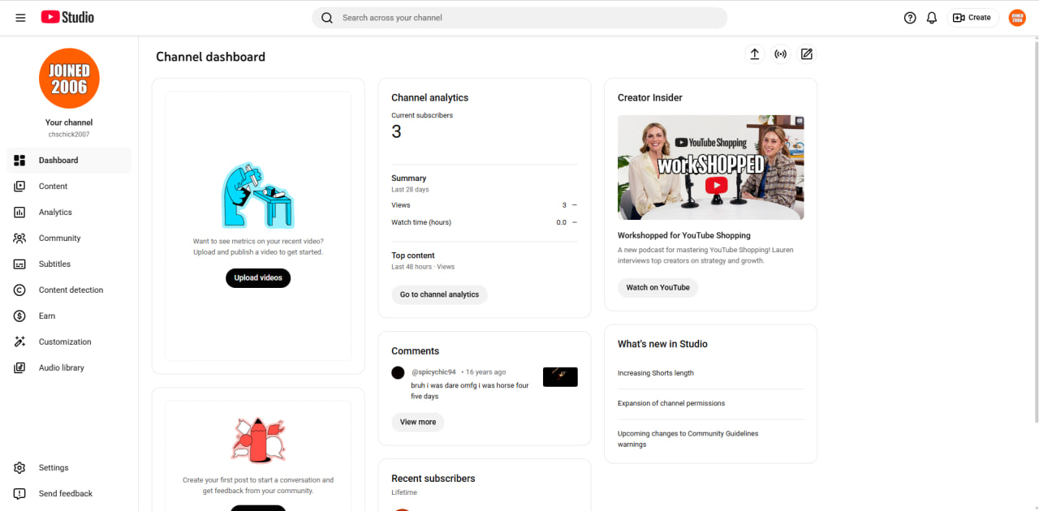The height and width of the screenshot is (511, 1039).
Task: Click the Workshopped video thumbnail
Action: pos(711,167)
